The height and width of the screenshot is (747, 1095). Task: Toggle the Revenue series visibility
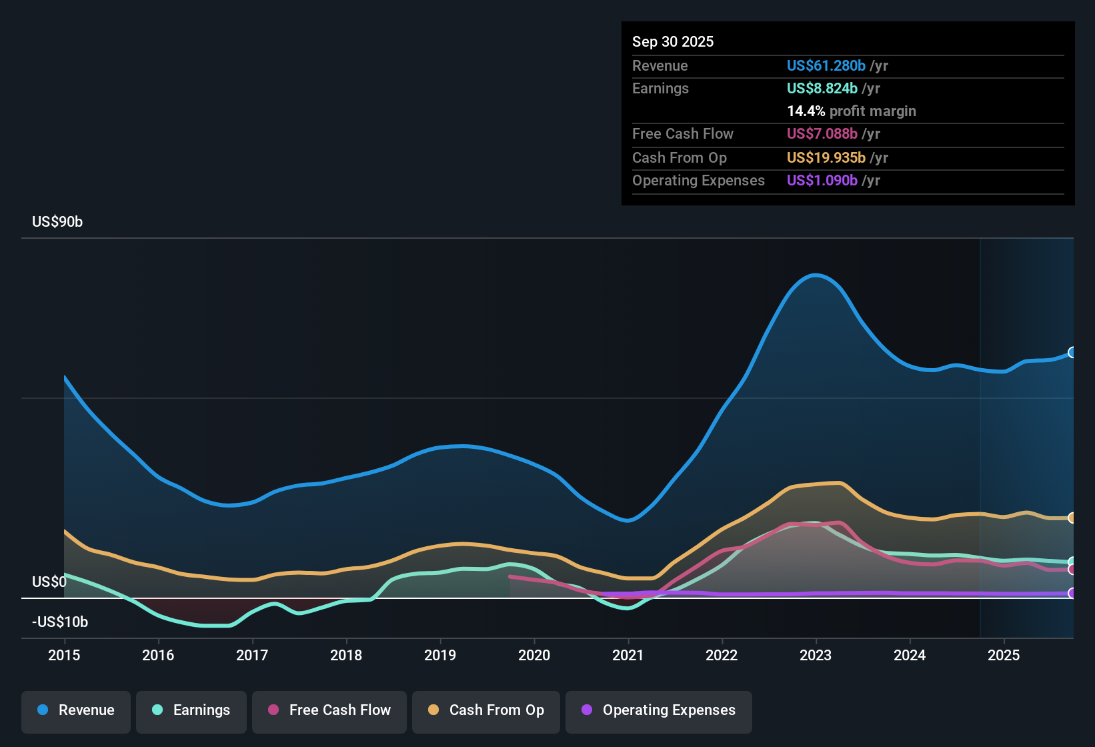click(x=75, y=710)
